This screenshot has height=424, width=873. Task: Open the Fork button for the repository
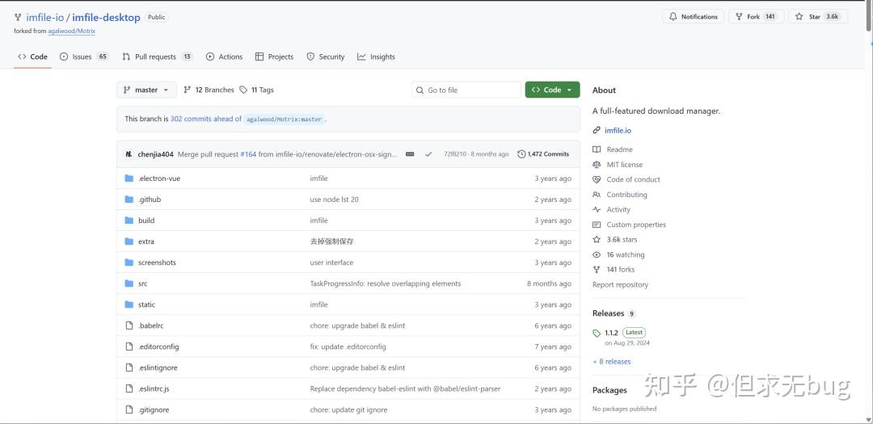coord(756,17)
